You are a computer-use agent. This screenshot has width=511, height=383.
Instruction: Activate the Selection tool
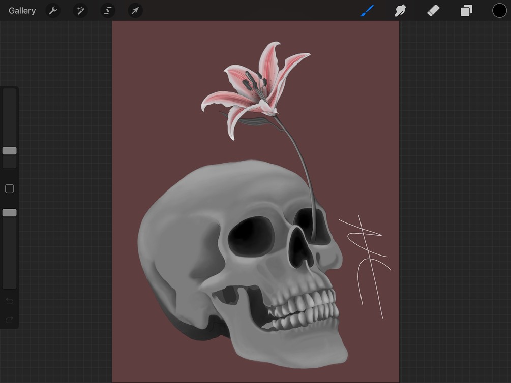click(x=107, y=10)
